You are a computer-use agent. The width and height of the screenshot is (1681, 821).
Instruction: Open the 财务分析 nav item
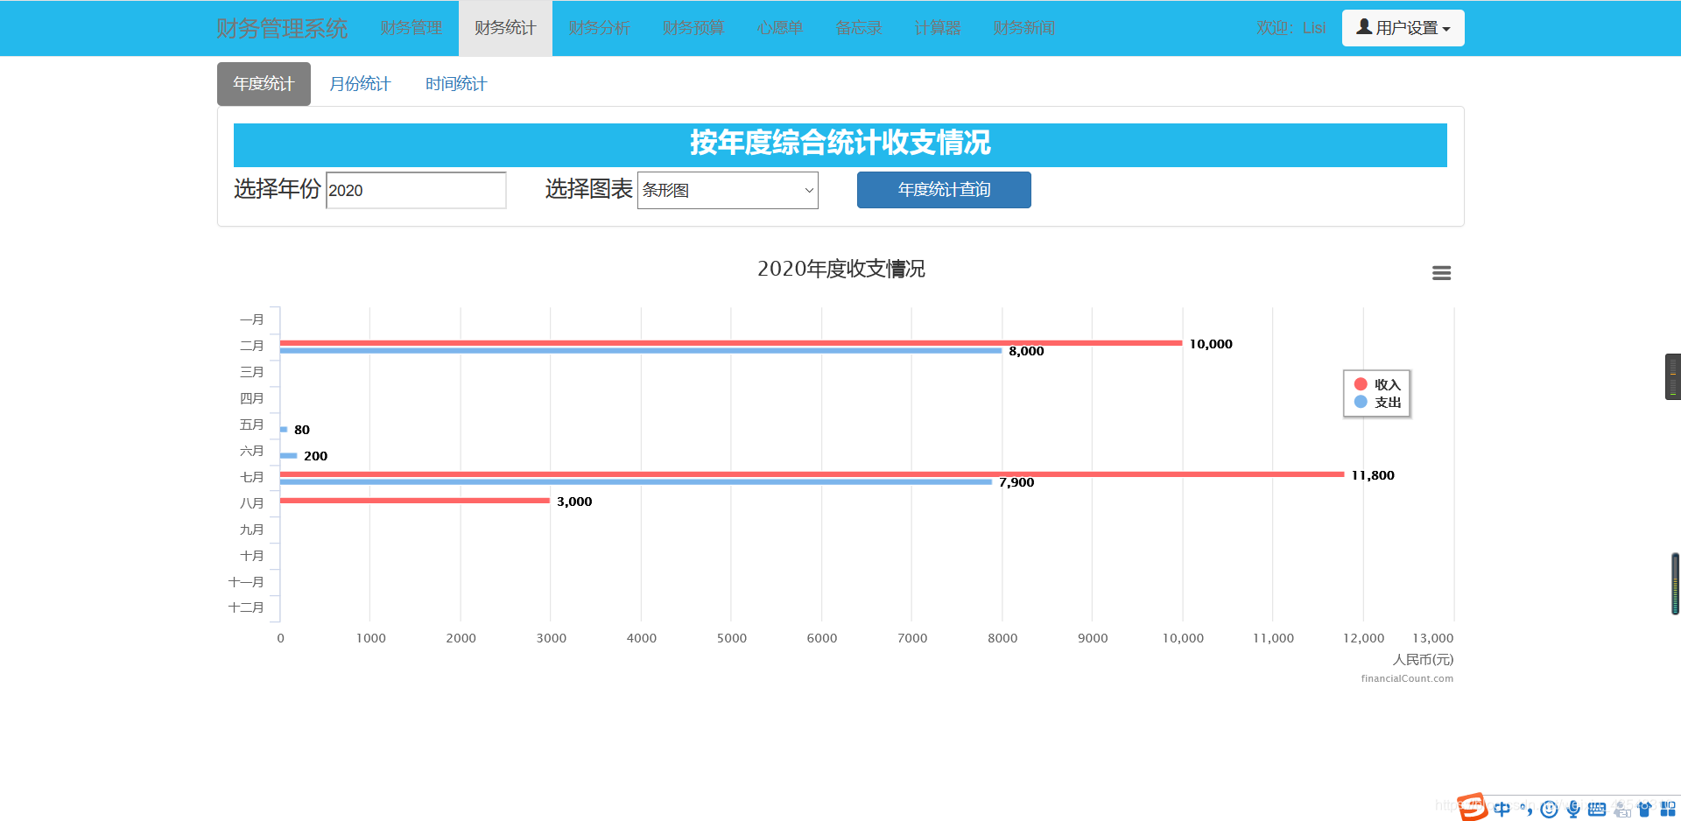tap(599, 28)
